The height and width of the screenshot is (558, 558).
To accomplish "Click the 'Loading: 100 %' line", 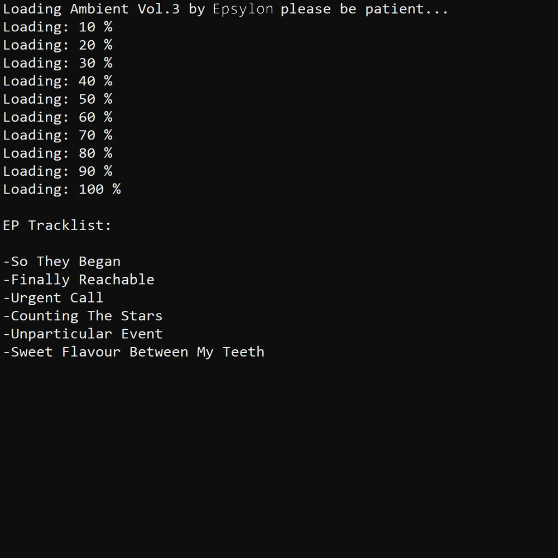I will pos(62,189).
